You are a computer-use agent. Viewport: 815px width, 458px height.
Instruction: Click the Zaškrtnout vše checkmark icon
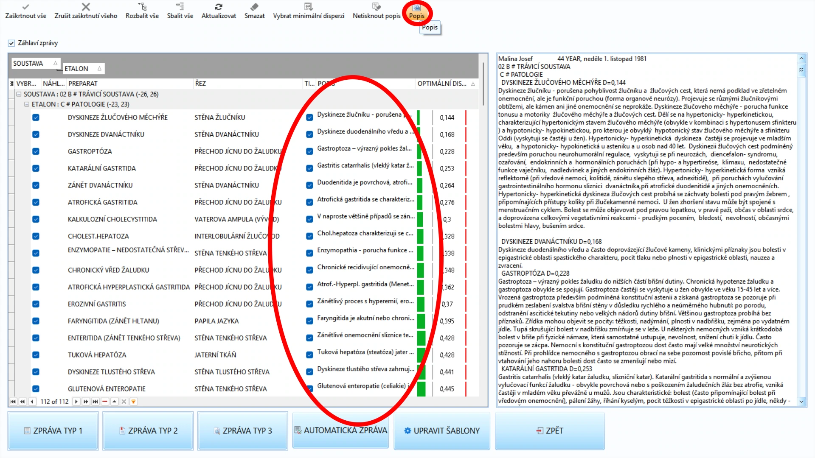coord(25,7)
